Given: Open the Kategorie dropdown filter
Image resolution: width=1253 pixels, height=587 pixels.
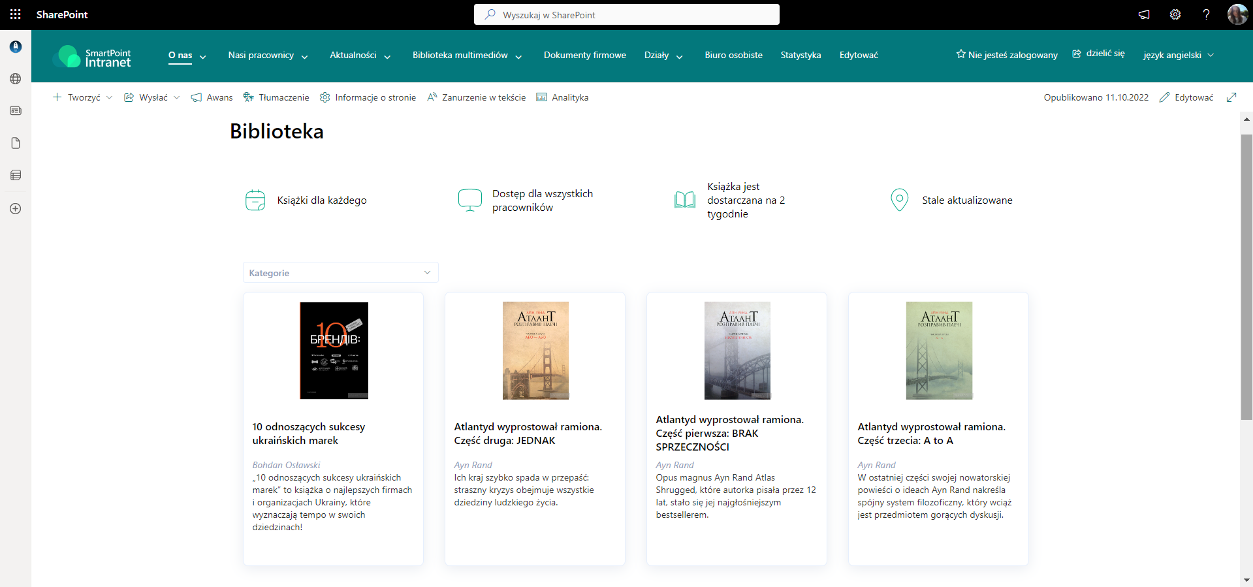Looking at the screenshot, I should 340,273.
